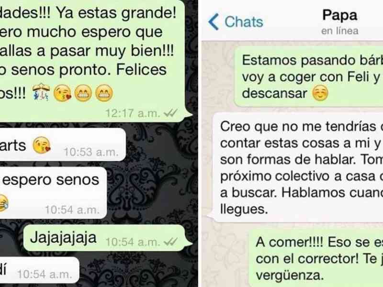Select the birthday message ending 'Felices'

coord(95,60)
